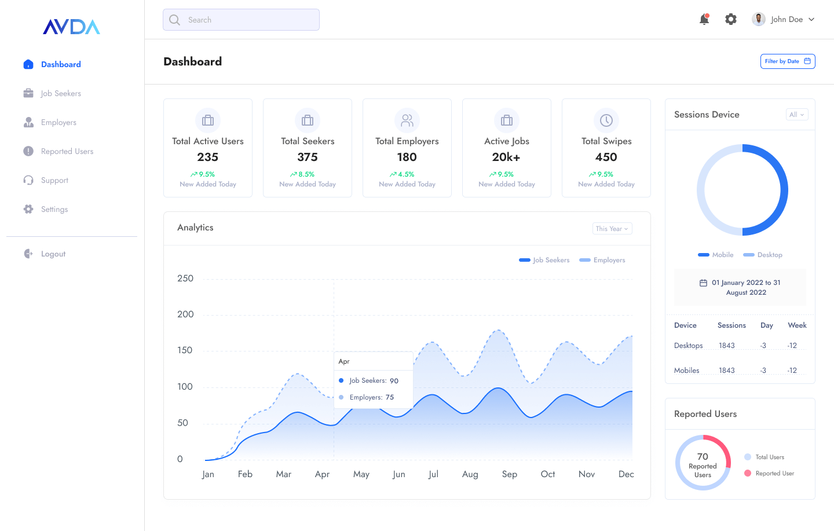Click the Filter by Date button

coord(788,61)
